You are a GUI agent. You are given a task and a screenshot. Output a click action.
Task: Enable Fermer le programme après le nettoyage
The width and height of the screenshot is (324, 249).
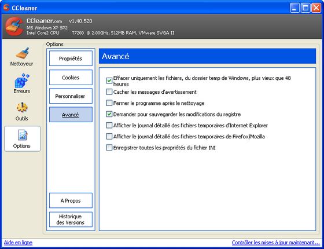click(109, 103)
